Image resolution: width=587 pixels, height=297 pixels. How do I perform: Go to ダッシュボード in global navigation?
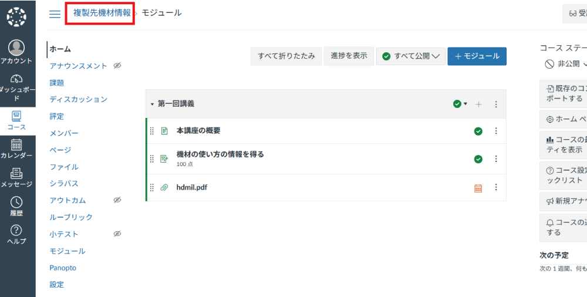click(16, 88)
